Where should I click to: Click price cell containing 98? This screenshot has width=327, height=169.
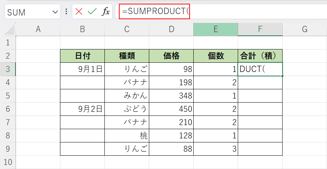click(171, 69)
